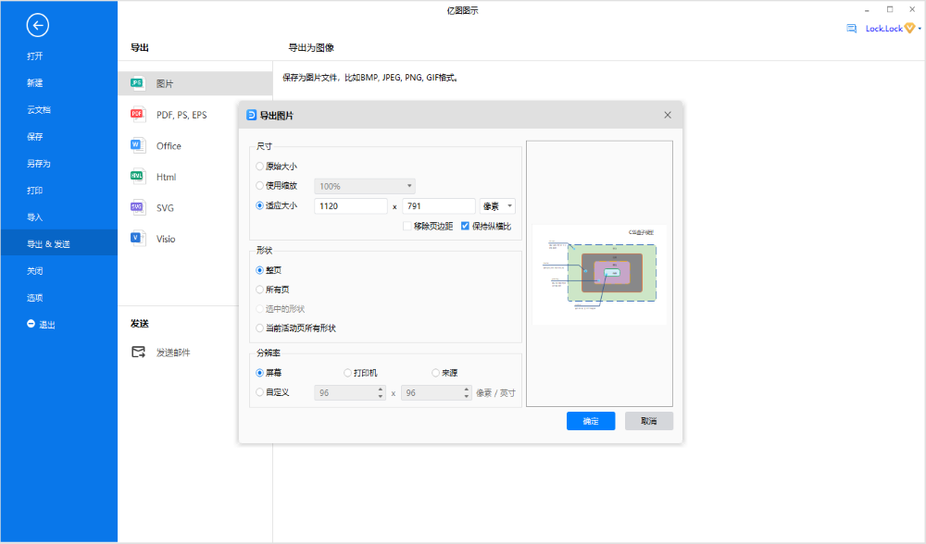Click the 打印 menu item
The image size is (926, 544).
click(35, 190)
